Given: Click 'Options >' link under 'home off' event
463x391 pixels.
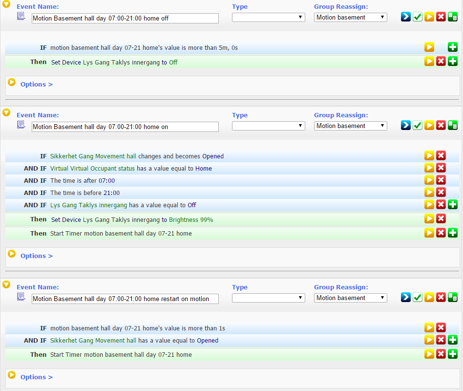Looking at the screenshot, I should (37, 84).
